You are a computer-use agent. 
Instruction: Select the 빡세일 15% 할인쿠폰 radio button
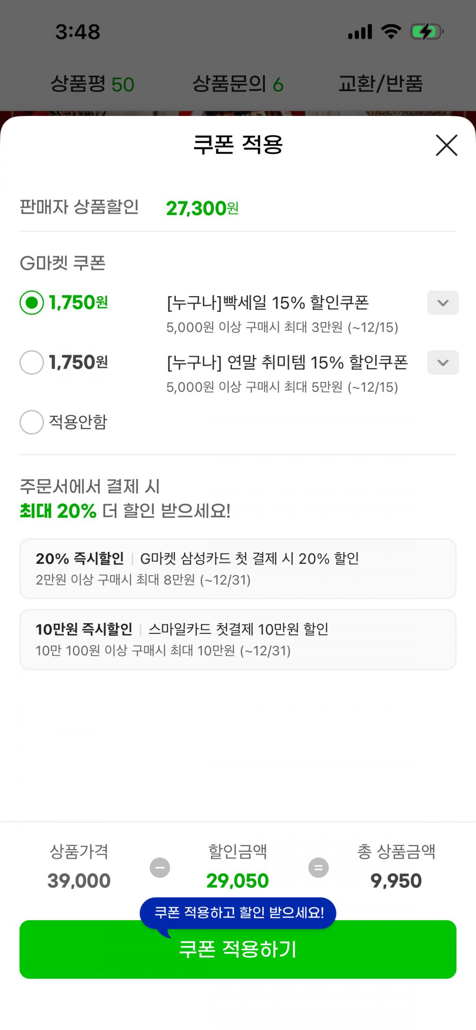point(32,303)
